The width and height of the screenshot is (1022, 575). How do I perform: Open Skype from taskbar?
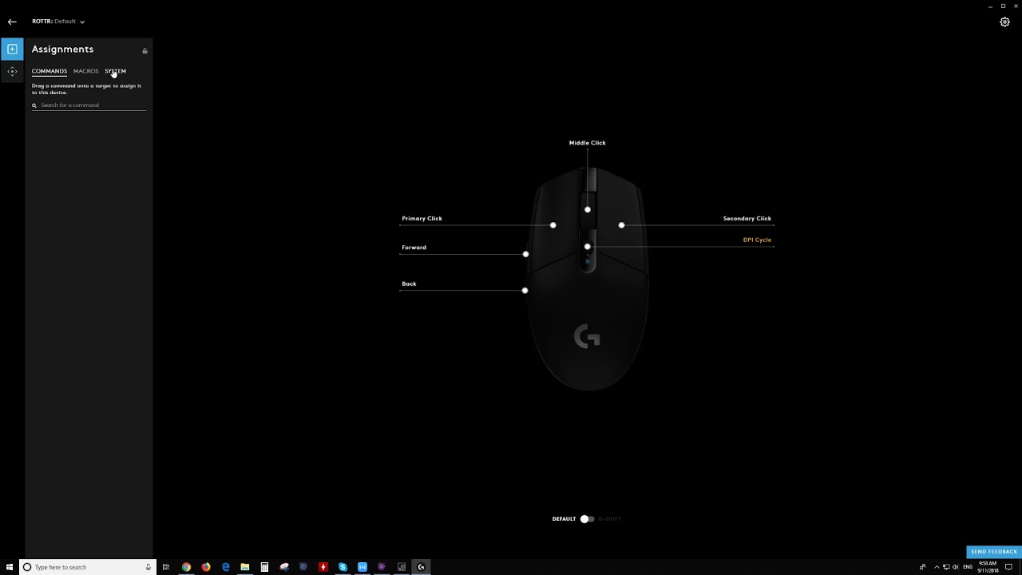point(343,567)
